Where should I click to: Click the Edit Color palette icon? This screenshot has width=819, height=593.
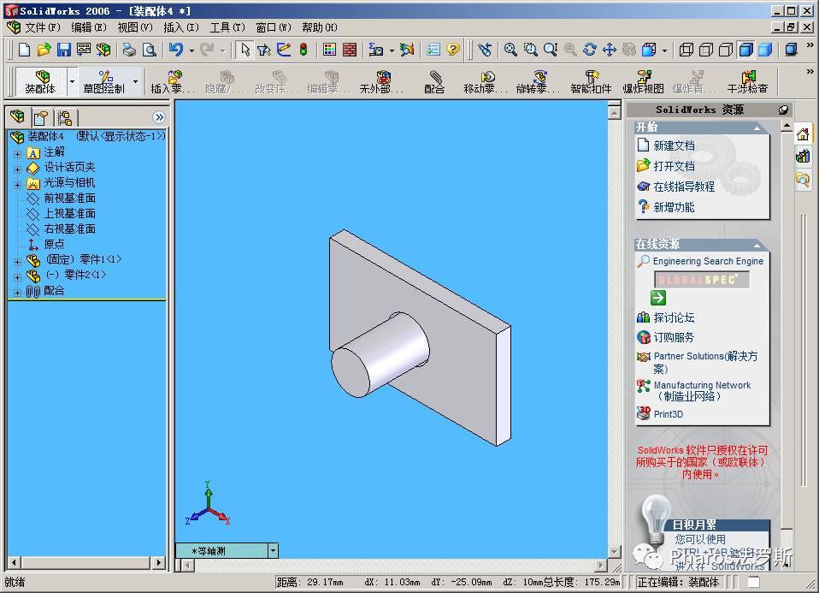pyautogui.click(x=329, y=50)
